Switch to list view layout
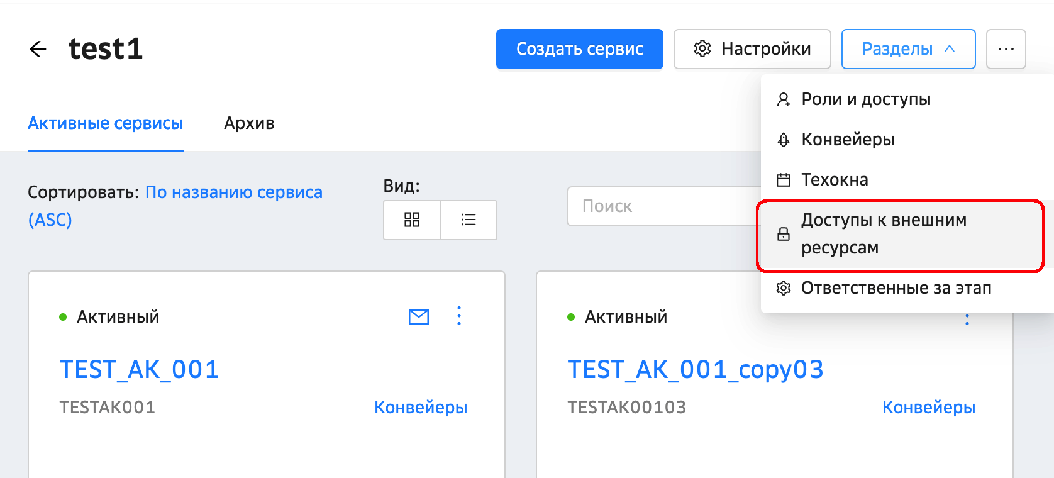Image resolution: width=1054 pixels, height=478 pixels. (469, 220)
